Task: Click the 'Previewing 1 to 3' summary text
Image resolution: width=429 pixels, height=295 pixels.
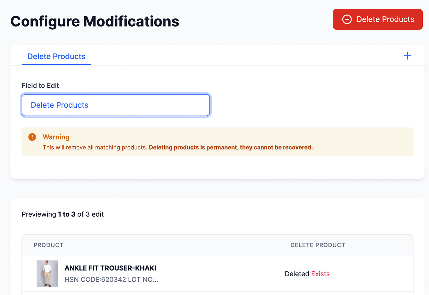Action: pos(48,214)
